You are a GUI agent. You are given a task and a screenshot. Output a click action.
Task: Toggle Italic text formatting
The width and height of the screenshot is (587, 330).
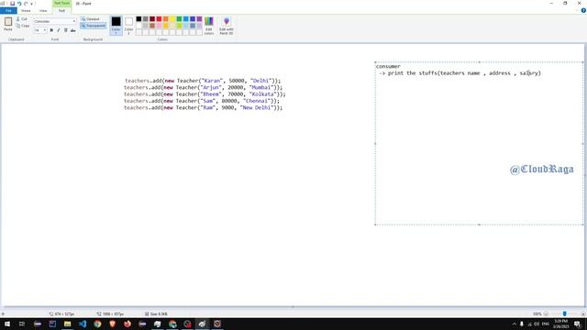(x=59, y=30)
